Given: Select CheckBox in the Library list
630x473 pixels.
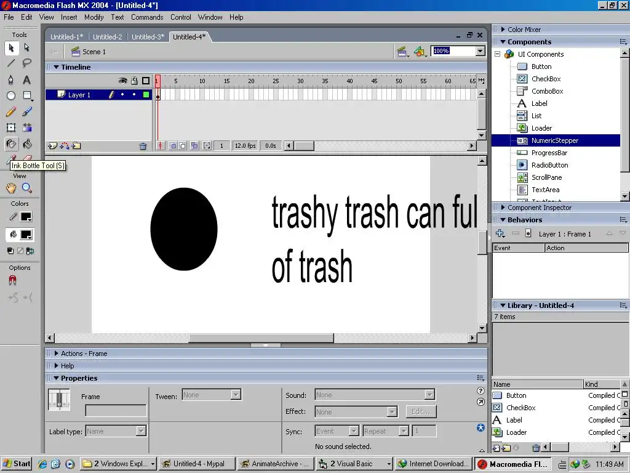Looking at the screenshot, I should point(520,408).
